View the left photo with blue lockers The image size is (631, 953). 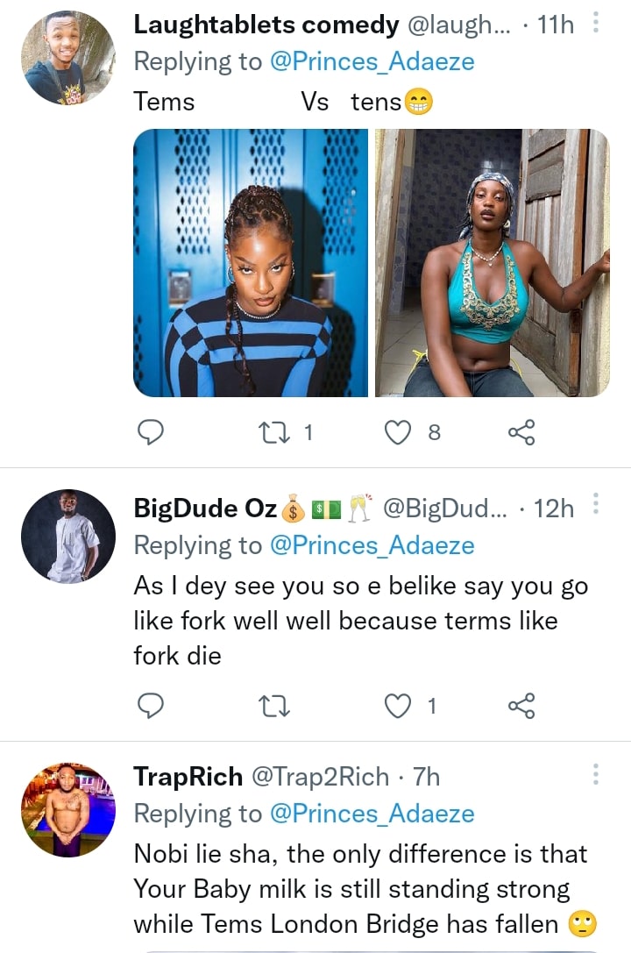(x=251, y=263)
